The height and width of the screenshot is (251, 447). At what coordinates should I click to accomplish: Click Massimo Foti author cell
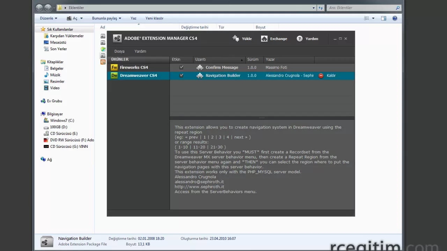pyautogui.click(x=276, y=67)
